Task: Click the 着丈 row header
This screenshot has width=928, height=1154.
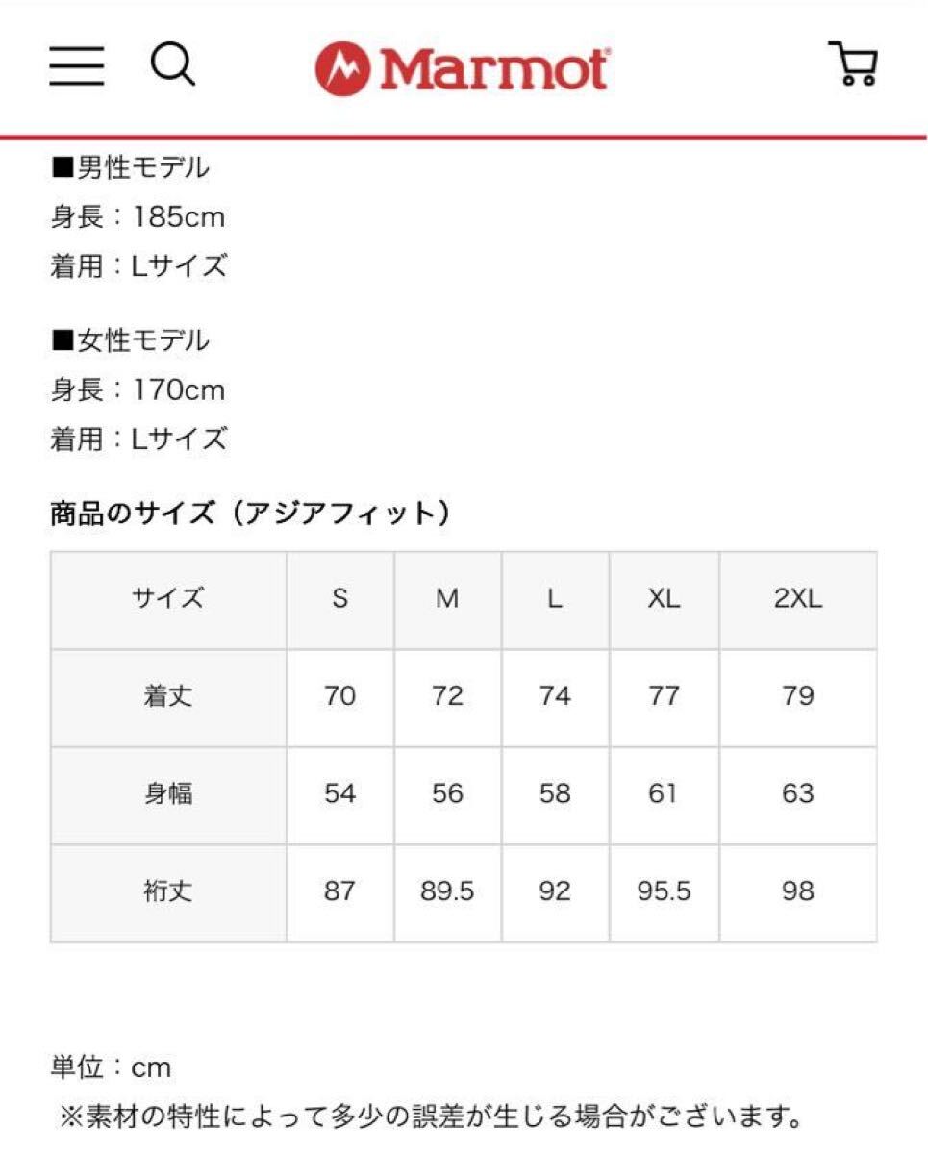Action: click(168, 696)
